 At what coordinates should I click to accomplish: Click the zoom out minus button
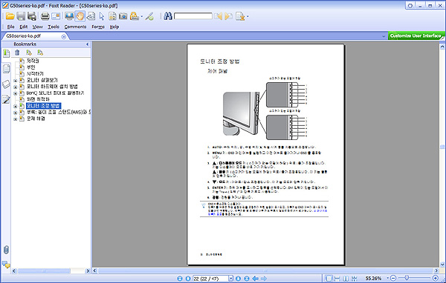pos(393,278)
